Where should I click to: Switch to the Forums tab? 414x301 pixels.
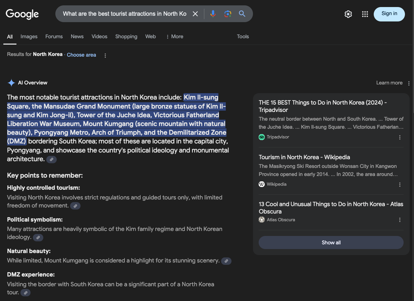coord(54,37)
